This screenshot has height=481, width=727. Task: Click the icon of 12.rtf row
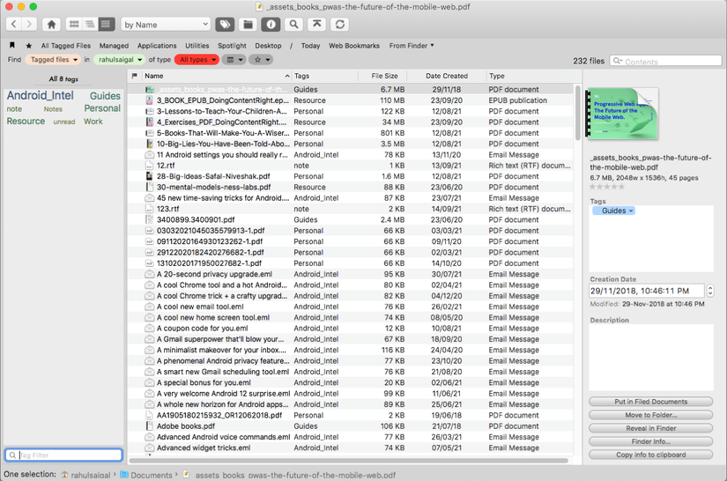[149, 166]
